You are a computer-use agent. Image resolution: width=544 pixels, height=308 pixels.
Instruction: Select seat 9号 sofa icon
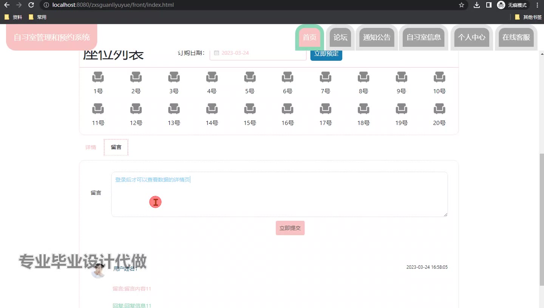(401, 77)
